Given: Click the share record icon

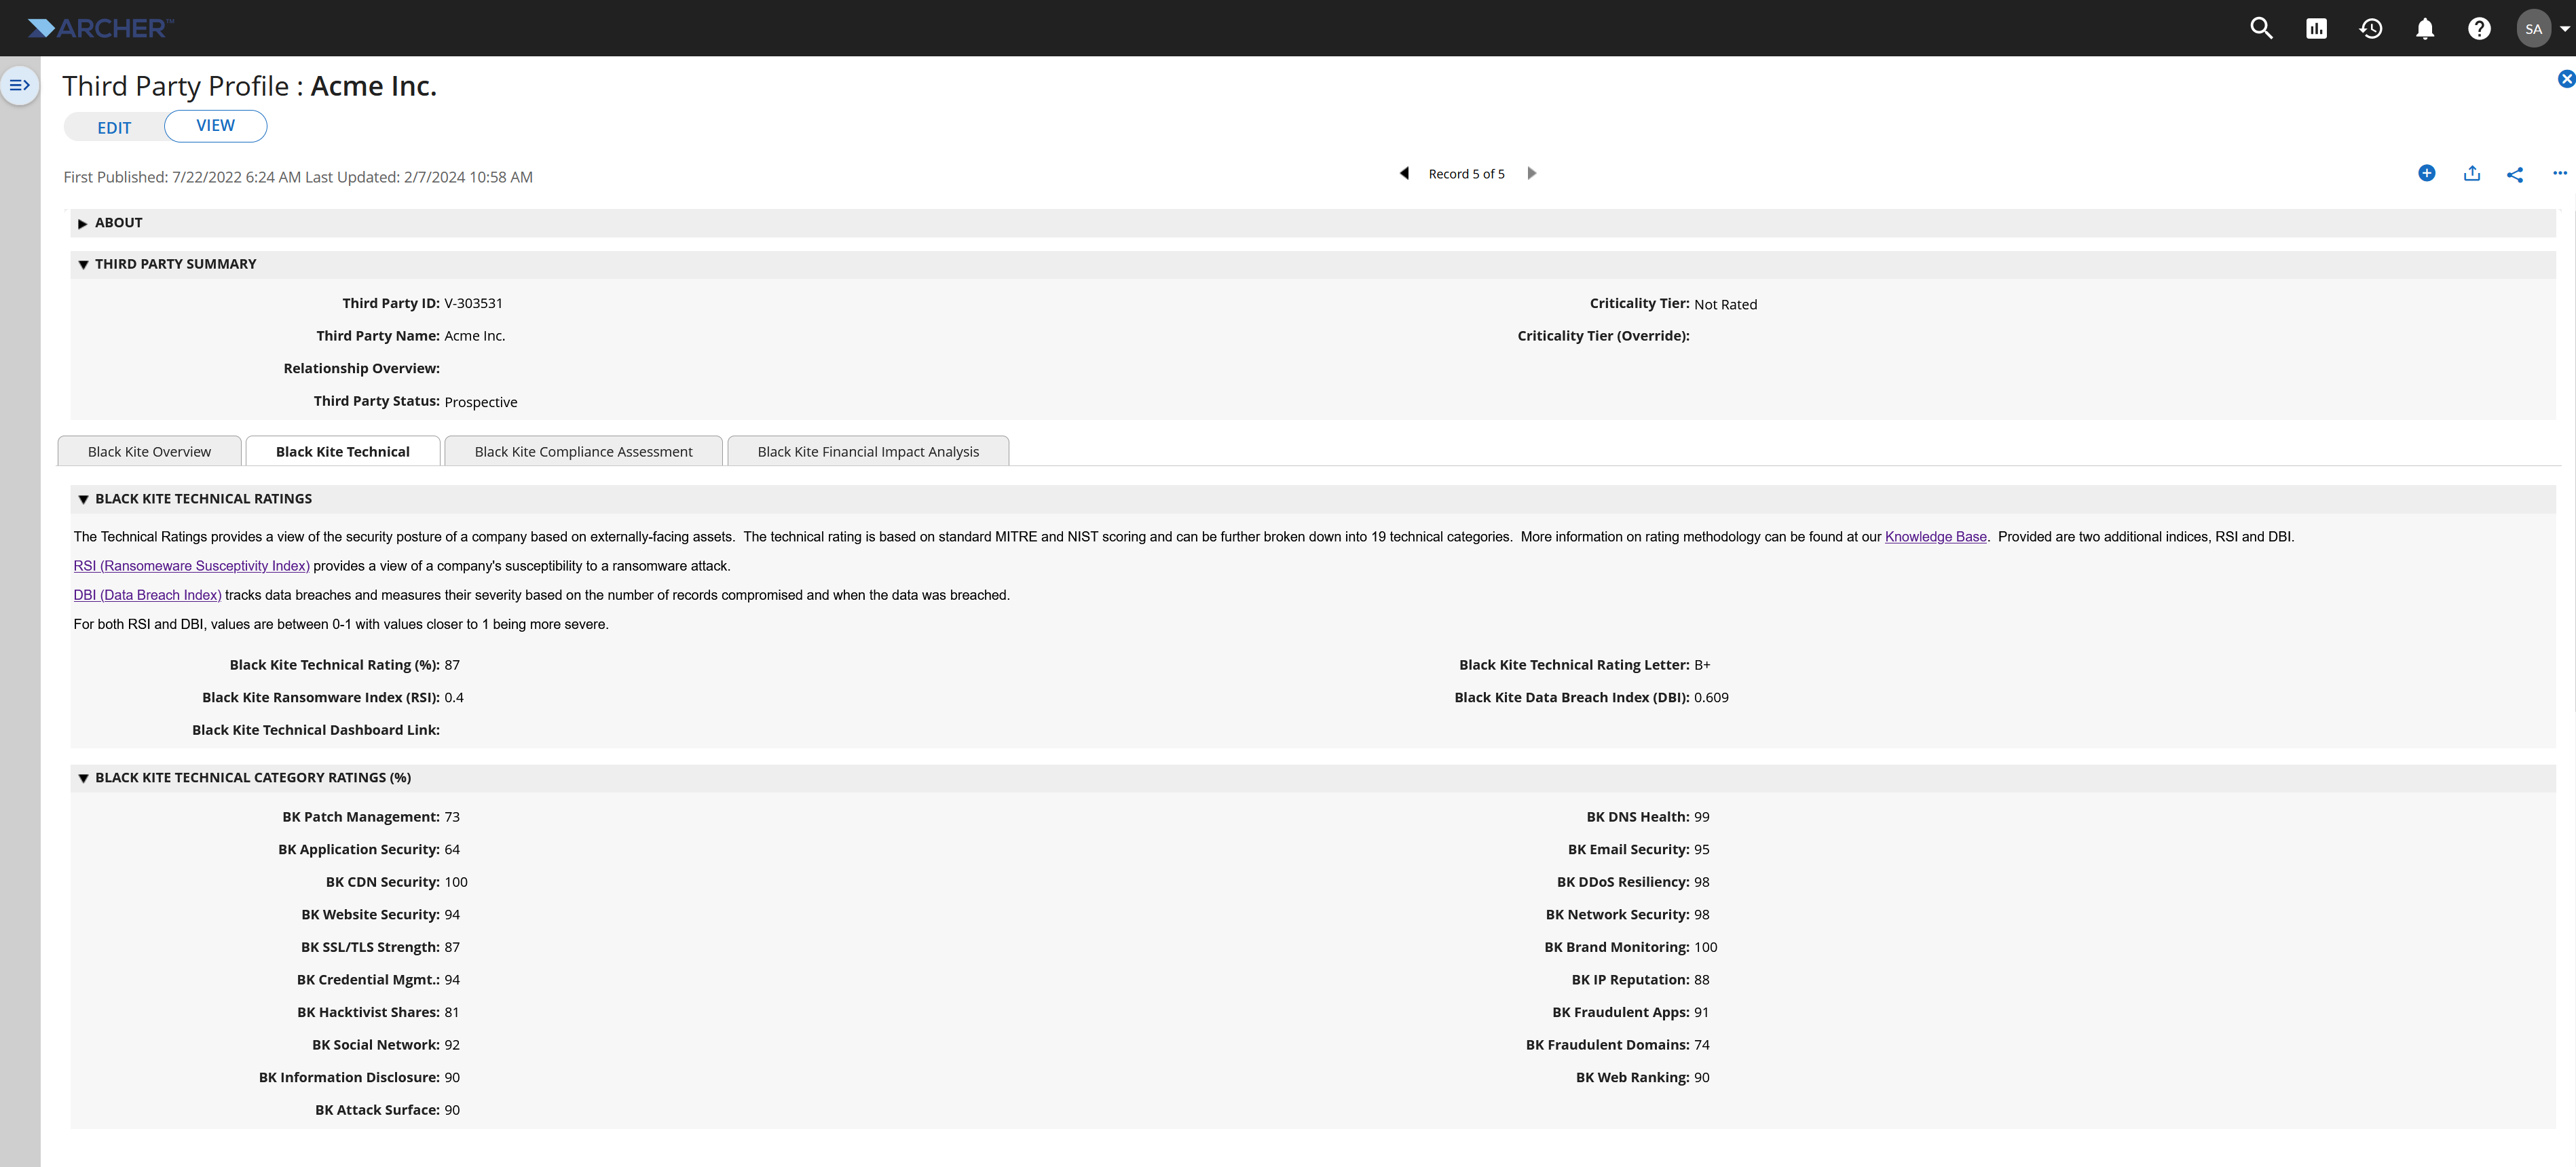Looking at the screenshot, I should [2515, 174].
